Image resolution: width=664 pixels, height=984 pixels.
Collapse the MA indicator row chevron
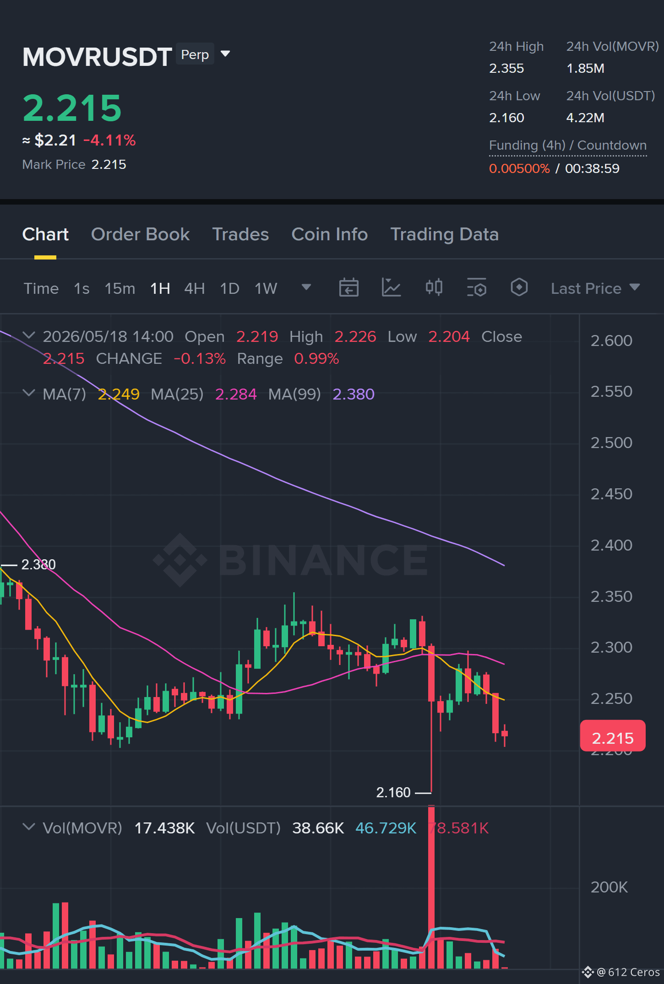[x=28, y=393]
